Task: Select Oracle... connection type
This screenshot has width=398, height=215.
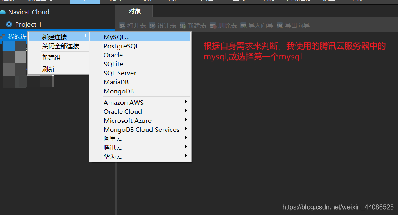Action: 140,55
